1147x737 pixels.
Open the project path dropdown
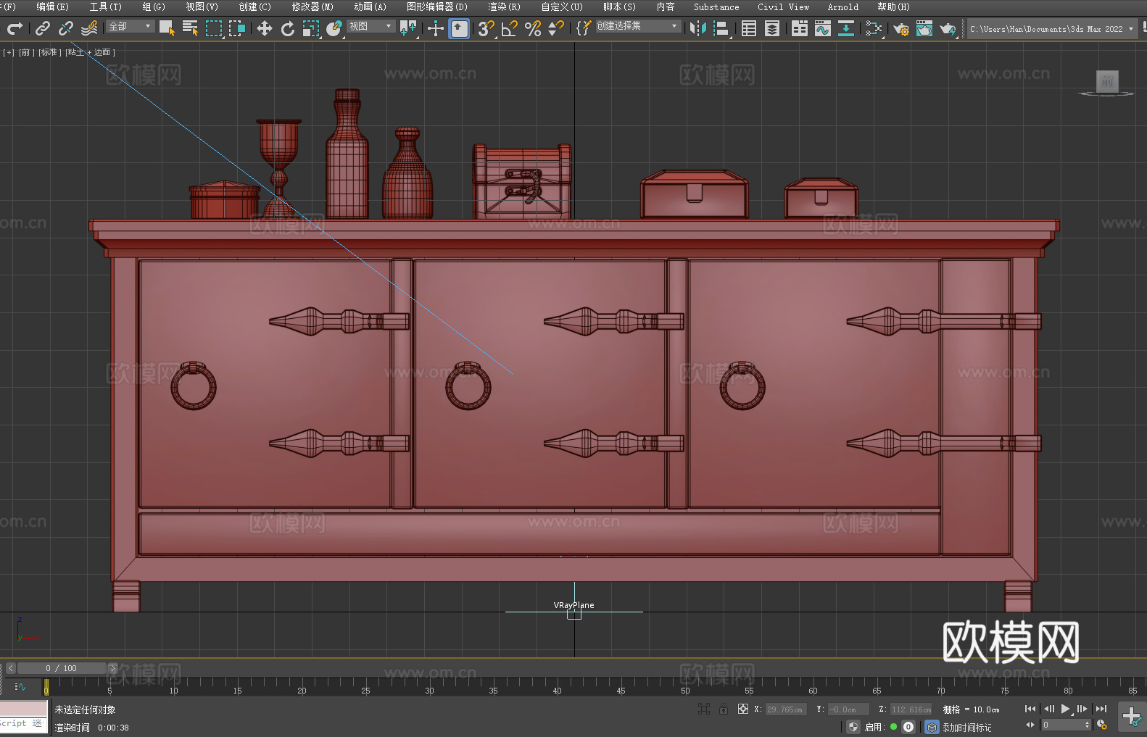pos(1051,29)
